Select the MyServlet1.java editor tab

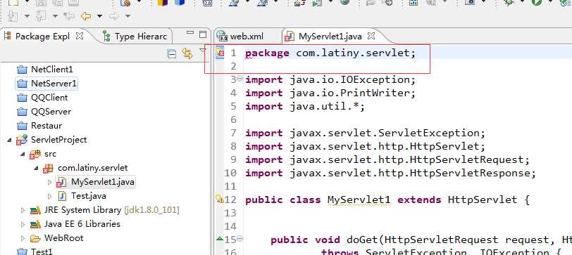[330, 37]
